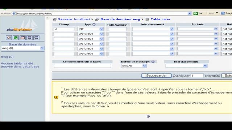Open the address bar history dropdown
Image resolution: width=232 pixels, height=130 pixels.
click(x=190, y=13)
